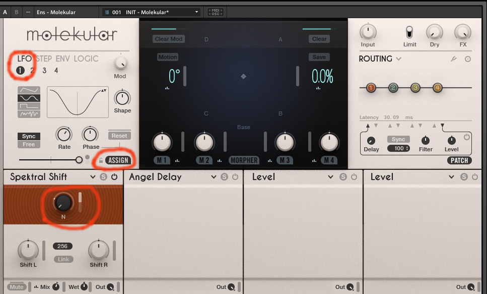Click the lock icon beside ASSIGN
This screenshot has width=487, height=294.
coord(101,161)
